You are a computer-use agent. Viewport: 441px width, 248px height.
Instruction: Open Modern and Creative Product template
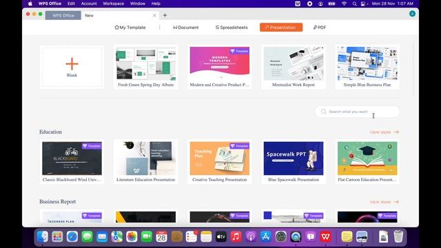(219, 67)
